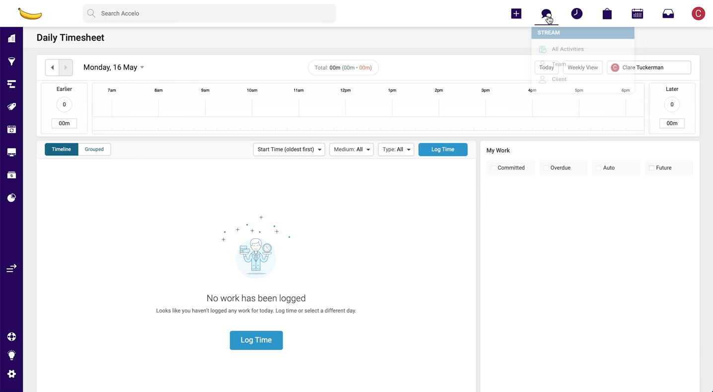
Task: Click the Earlier count circle 0
Action: tap(64, 105)
